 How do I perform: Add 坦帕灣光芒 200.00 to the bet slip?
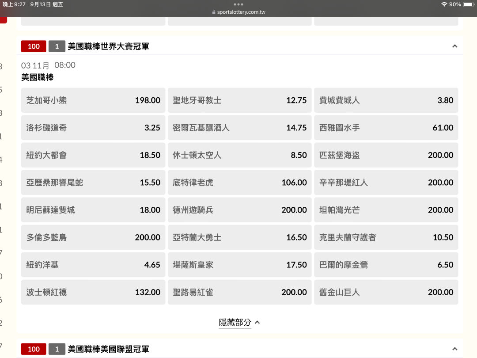coord(386,210)
